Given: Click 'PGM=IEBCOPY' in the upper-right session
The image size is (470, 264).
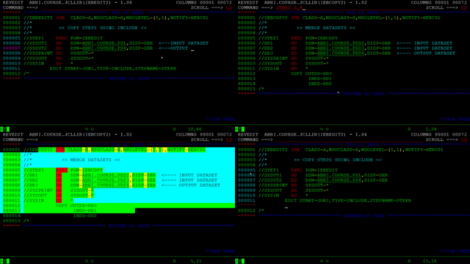Looking at the screenshot, I should (322, 38).
